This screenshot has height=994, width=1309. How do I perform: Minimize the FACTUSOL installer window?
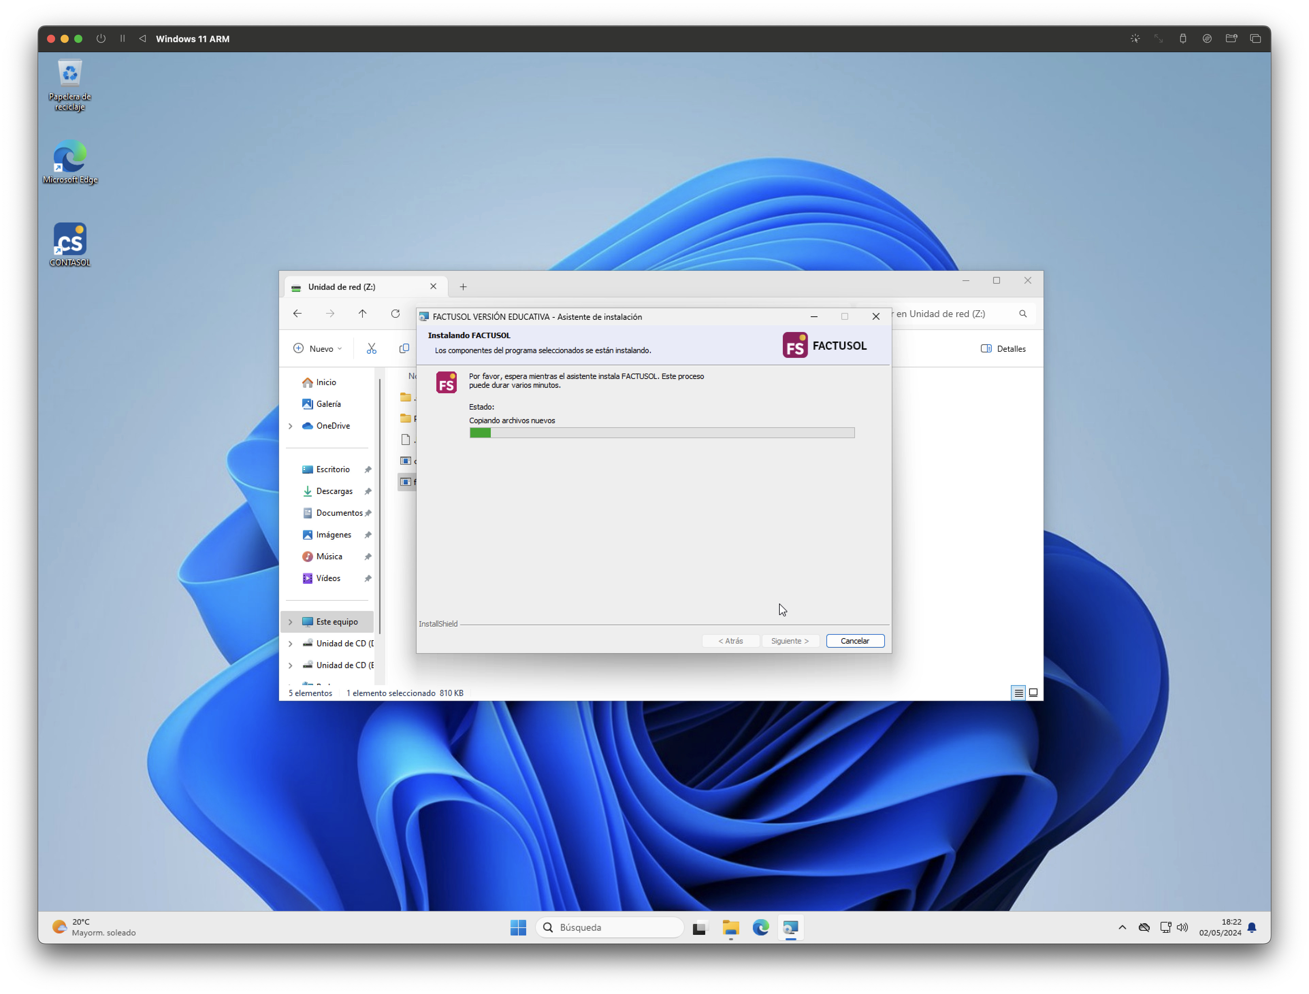(814, 317)
